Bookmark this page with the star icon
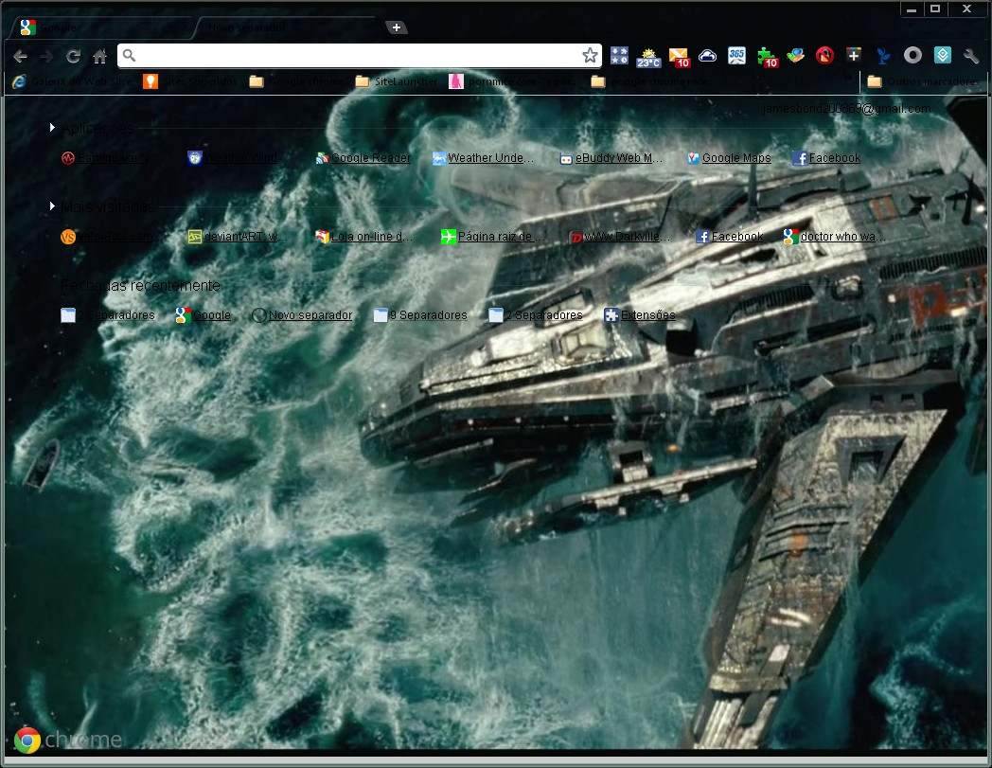Viewport: 992px width, 768px height. click(x=590, y=56)
